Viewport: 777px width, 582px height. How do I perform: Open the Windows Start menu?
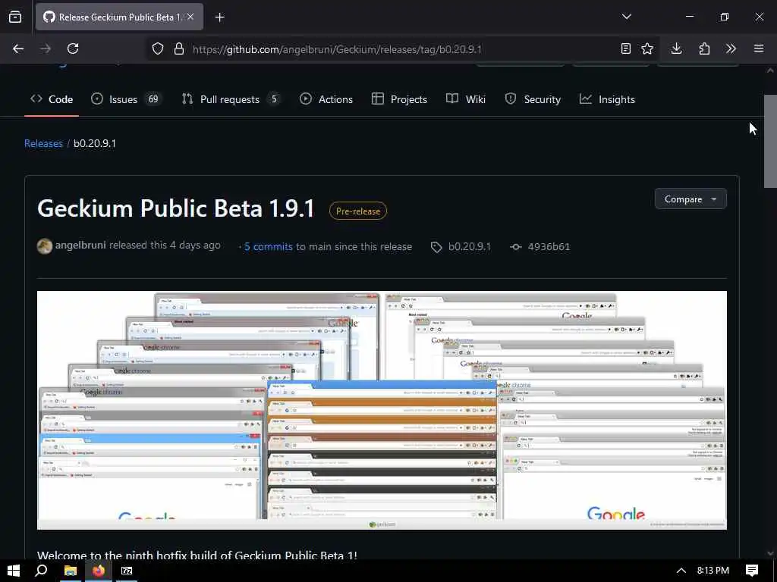[x=14, y=571]
